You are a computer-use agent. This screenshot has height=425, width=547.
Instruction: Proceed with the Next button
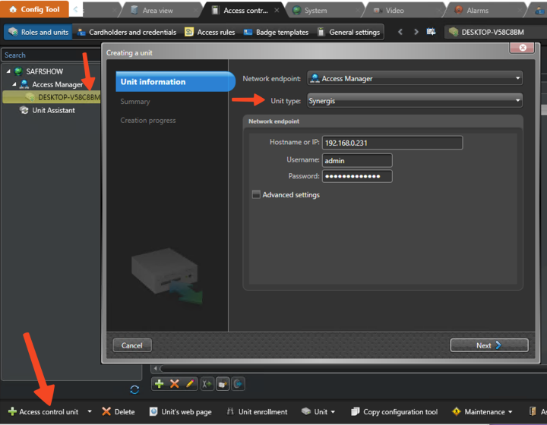[x=489, y=345]
